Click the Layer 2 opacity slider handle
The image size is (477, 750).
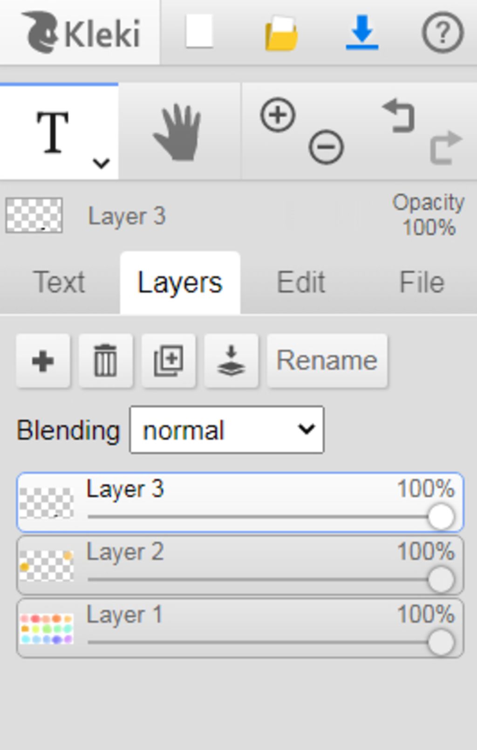441,579
